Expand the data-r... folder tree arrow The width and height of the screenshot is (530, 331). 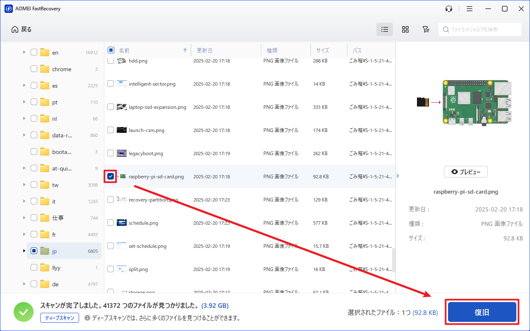click(24, 135)
